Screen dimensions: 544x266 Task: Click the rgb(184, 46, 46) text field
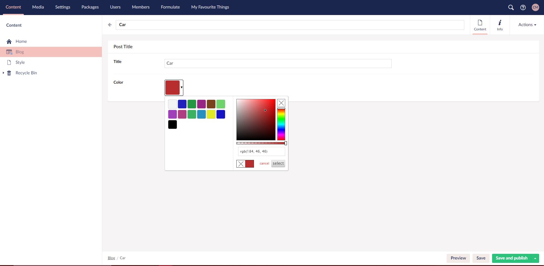261,151
